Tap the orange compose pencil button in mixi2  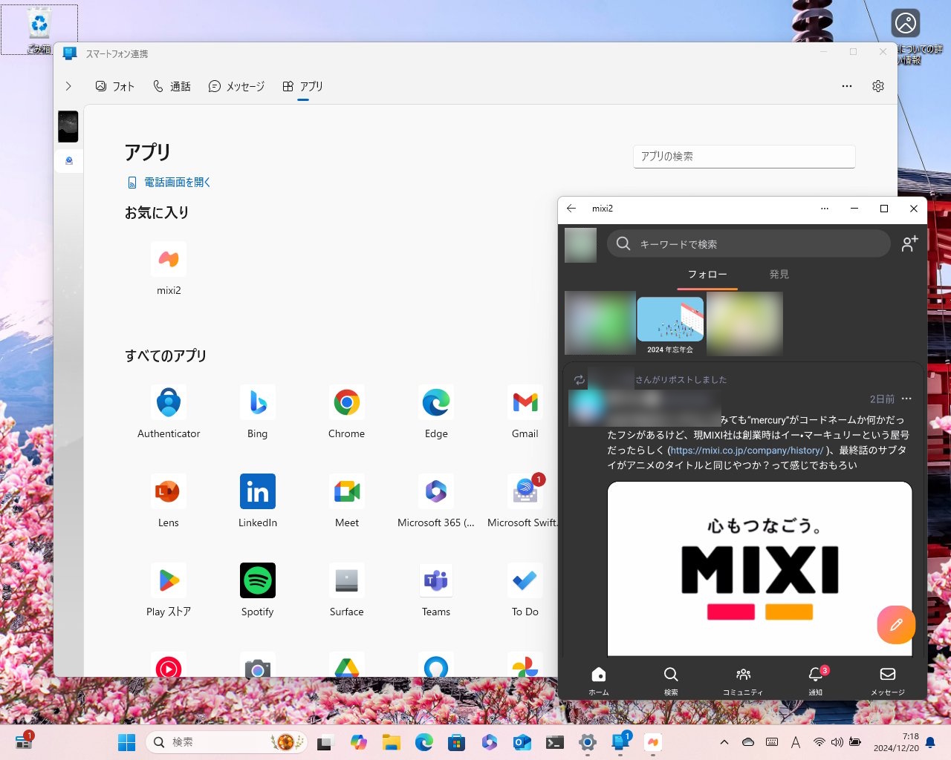pyautogui.click(x=896, y=625)
